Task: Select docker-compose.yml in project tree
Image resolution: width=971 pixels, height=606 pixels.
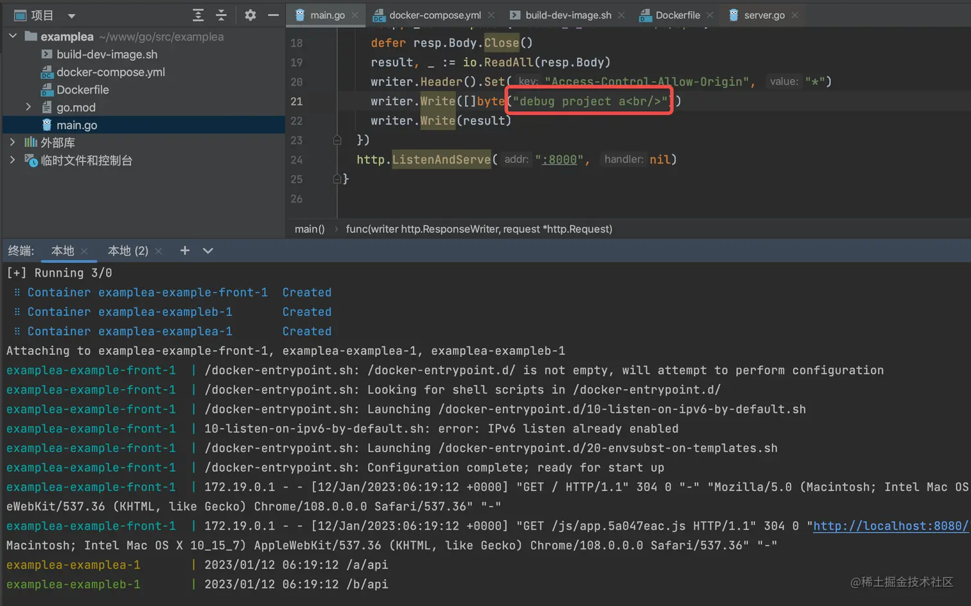Action: (x=110, y=72)
